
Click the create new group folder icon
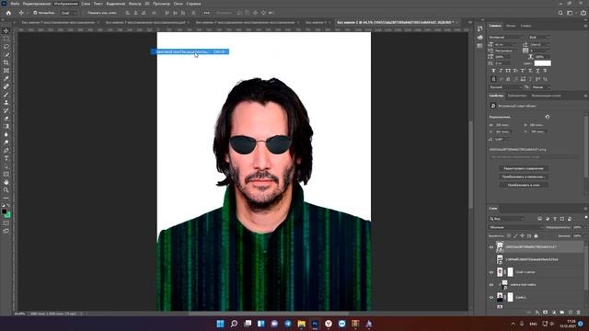(562, 313)
